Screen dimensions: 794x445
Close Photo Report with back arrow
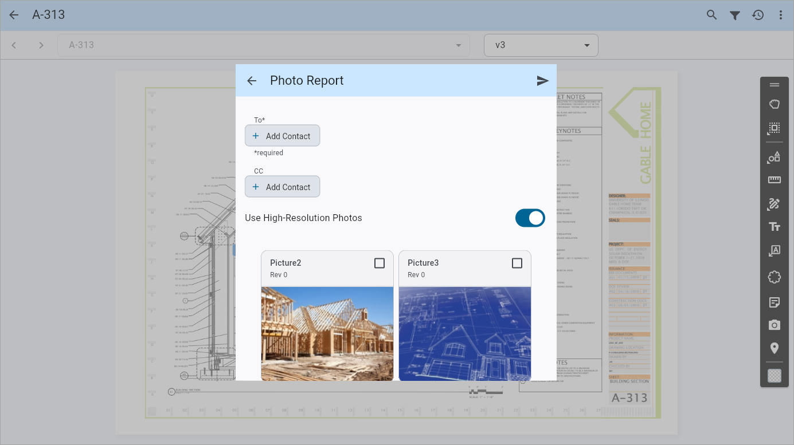(252, 81)
